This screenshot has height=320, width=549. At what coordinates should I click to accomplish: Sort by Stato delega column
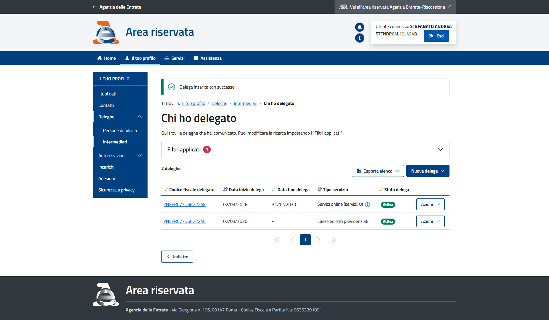click(x=393, y=190)
